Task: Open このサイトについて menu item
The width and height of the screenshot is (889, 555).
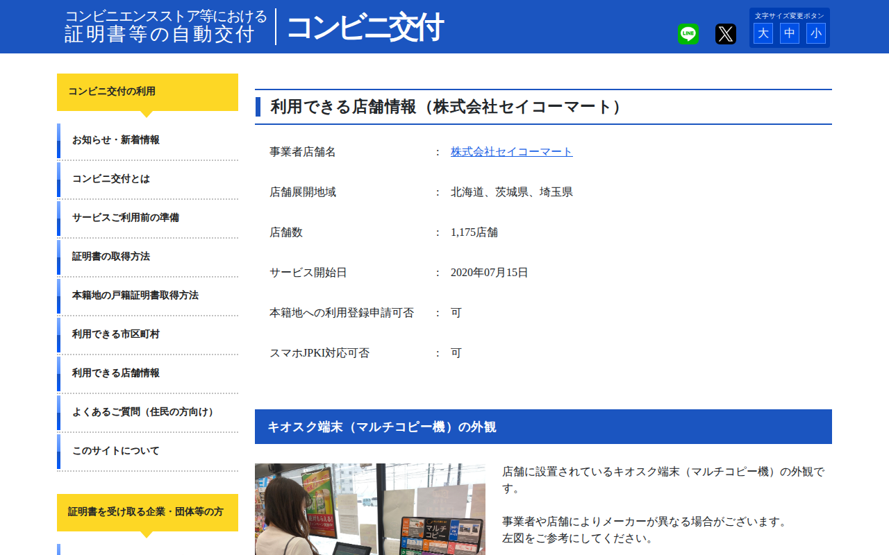Action: point(147,452)
